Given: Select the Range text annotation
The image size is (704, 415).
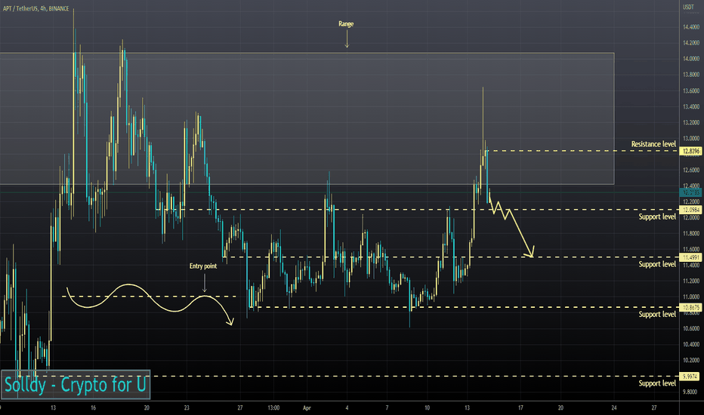Looking at the screenshot, I should click(346, 24).
